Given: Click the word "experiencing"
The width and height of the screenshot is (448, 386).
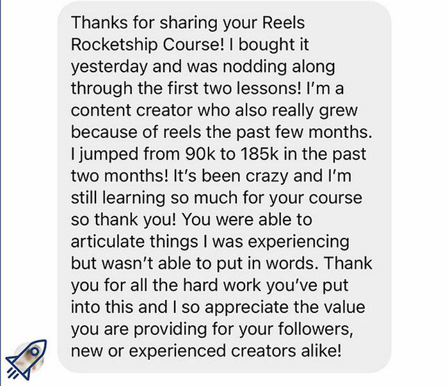Looking at the screenshot, I should click(x=299, y=242).
